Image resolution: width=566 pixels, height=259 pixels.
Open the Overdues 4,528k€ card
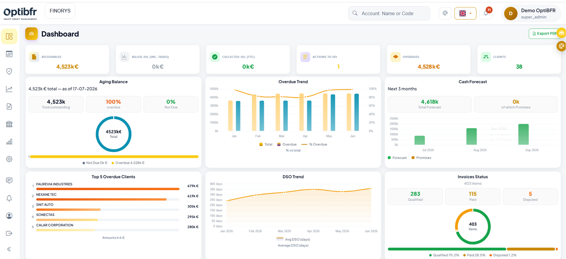429,59
